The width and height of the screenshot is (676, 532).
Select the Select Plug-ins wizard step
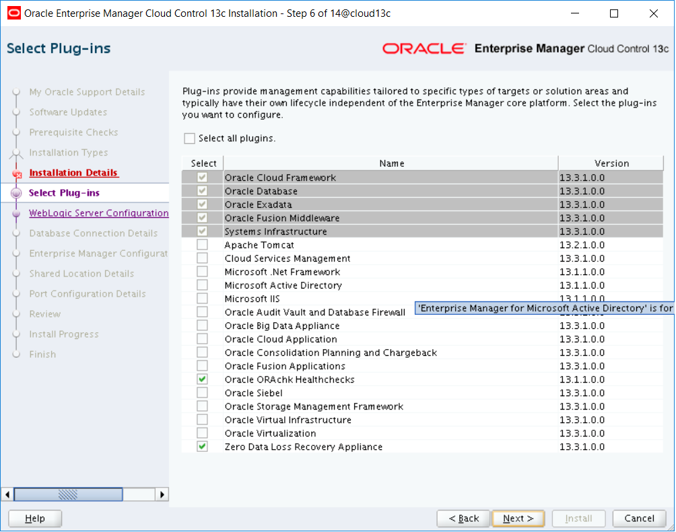click(64, 193)
